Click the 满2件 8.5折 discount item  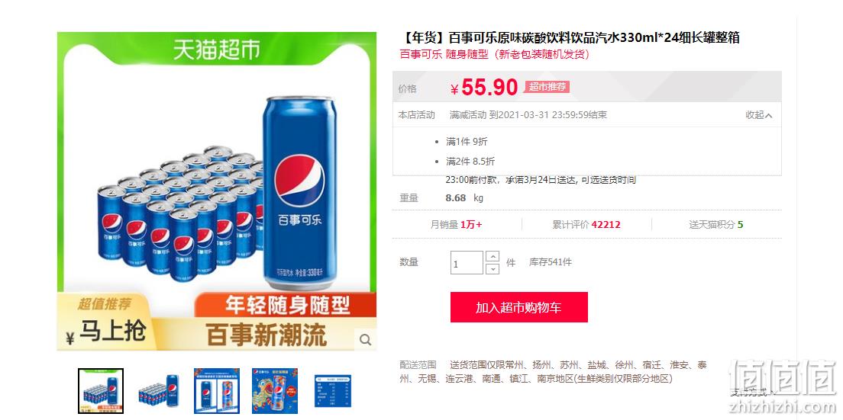[470, 162]
